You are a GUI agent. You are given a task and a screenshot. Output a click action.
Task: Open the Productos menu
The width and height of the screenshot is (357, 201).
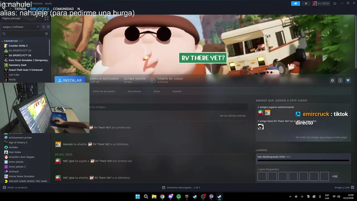pos(37,3)
